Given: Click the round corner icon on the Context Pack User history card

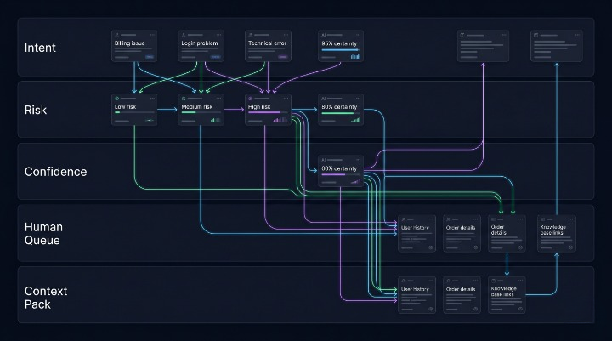Looking at the screenshot, I should [x=430, y=309].
